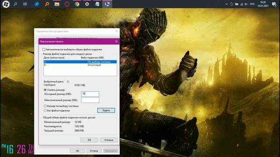The width and height of the screenshot is (280, 157).
Task: Launch the blue snowflake app in taskbar
Action: [37, 4]
